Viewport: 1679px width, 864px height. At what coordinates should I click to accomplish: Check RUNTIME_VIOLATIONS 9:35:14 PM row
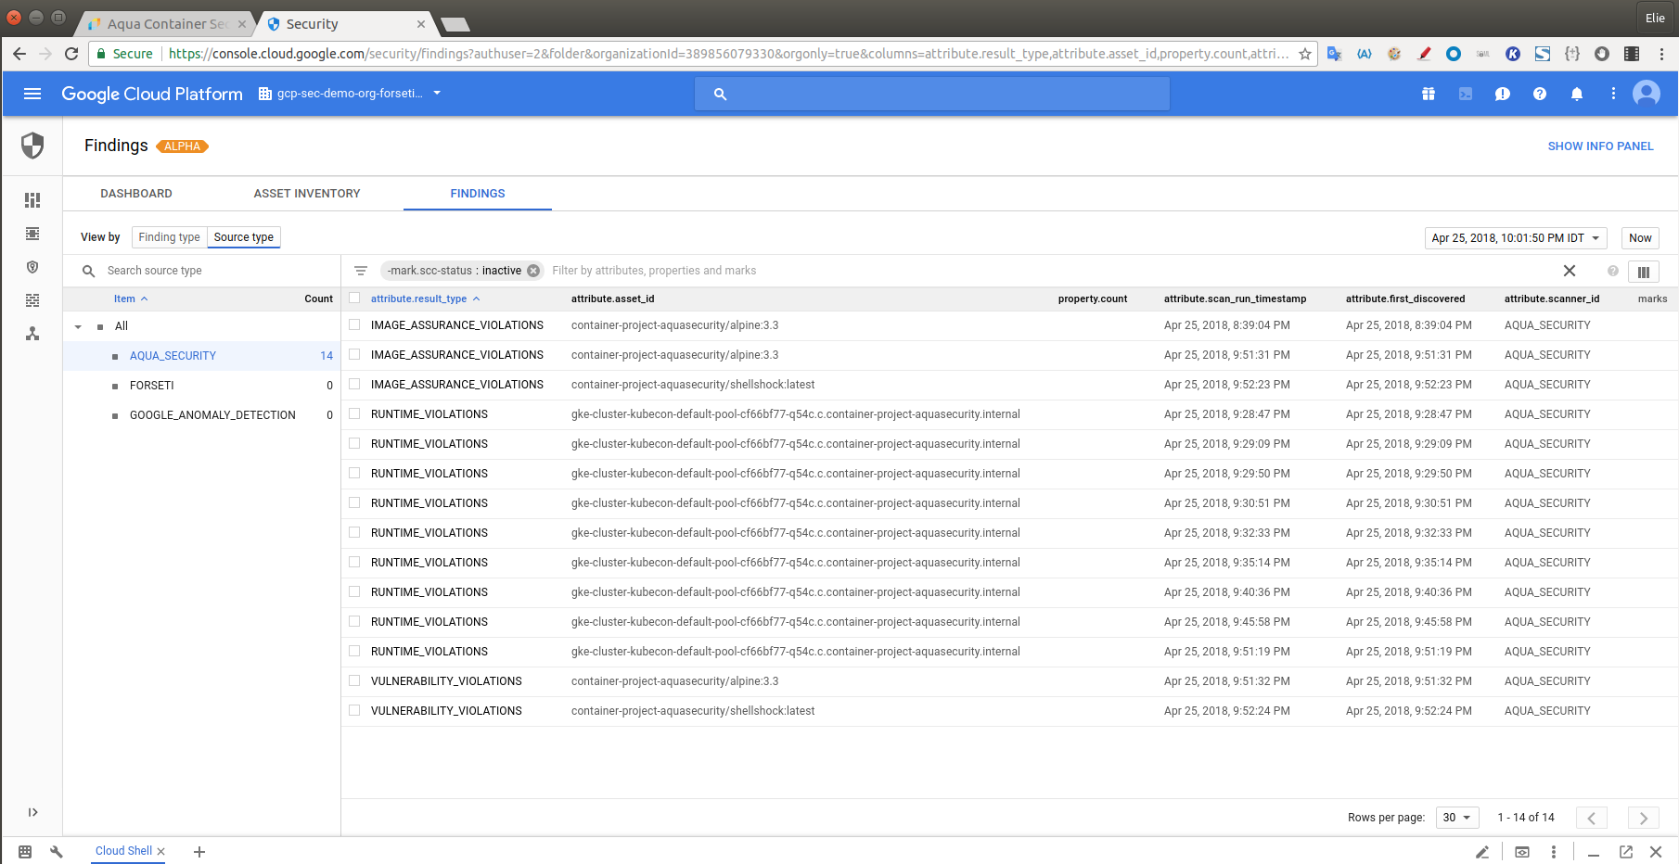click(x=354, y=563)
